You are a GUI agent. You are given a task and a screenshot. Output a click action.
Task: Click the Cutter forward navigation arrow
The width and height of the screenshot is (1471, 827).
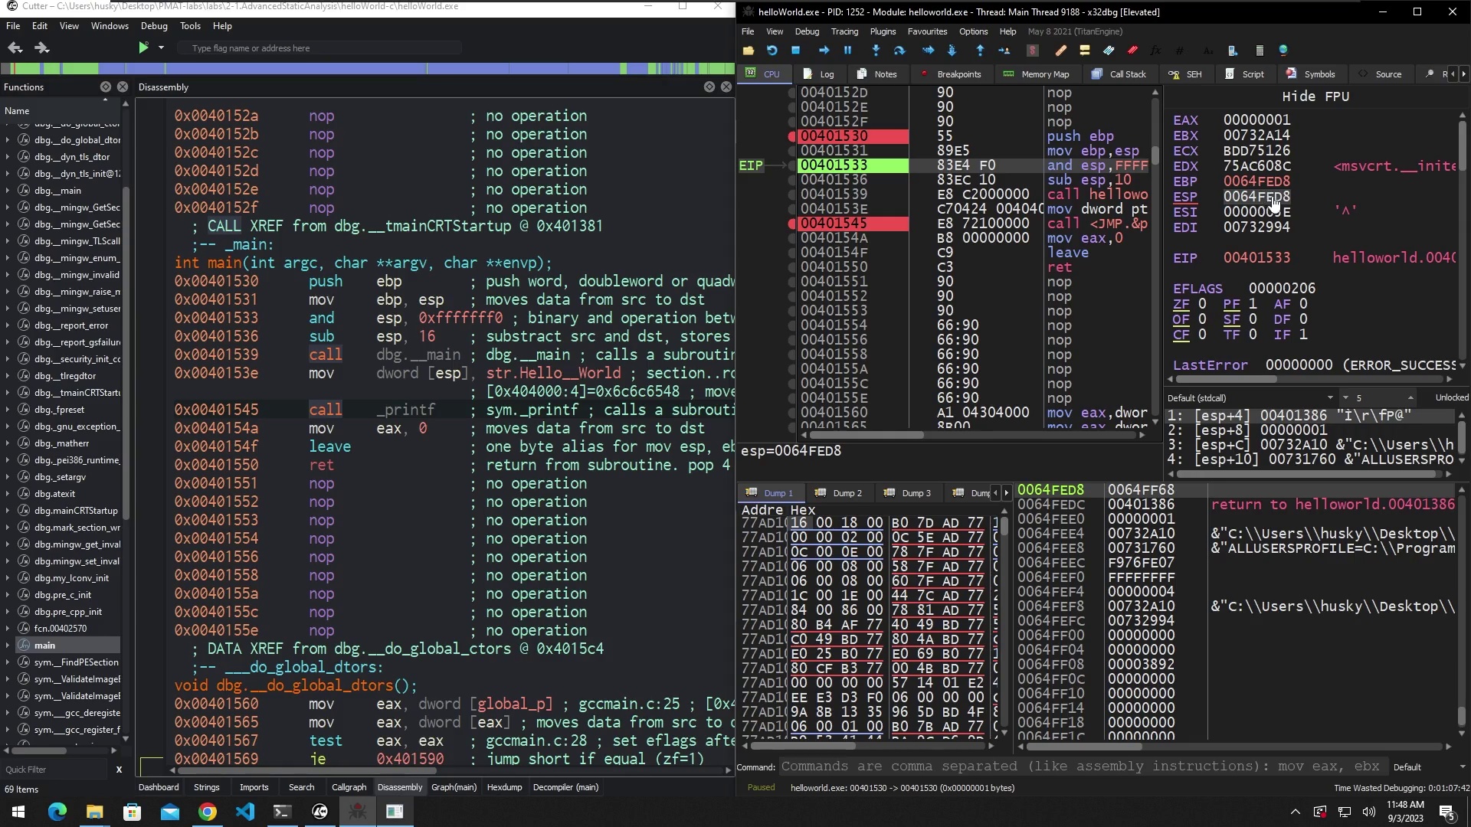coord(42,47)
